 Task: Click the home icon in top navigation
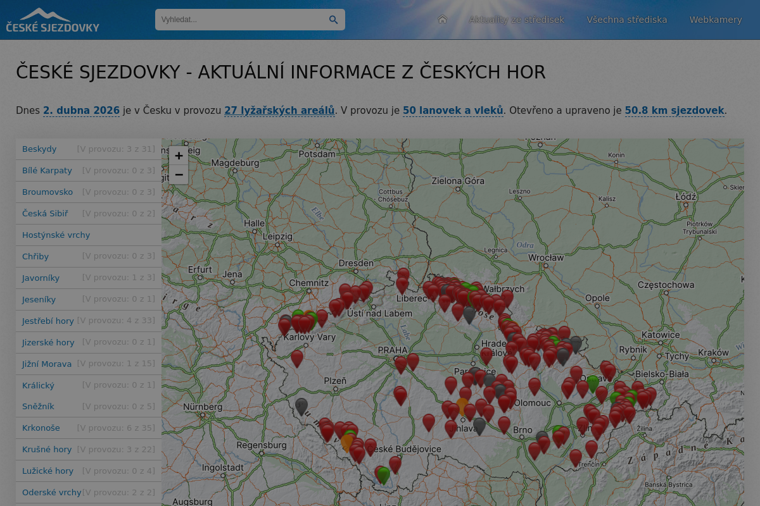pyautogui.click(x=442, y=20)
